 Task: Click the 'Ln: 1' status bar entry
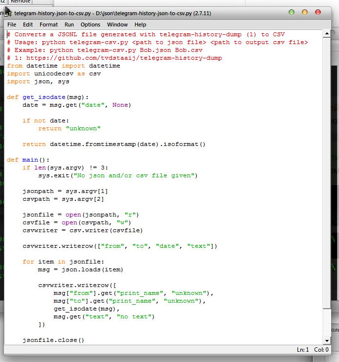point(303,350)
